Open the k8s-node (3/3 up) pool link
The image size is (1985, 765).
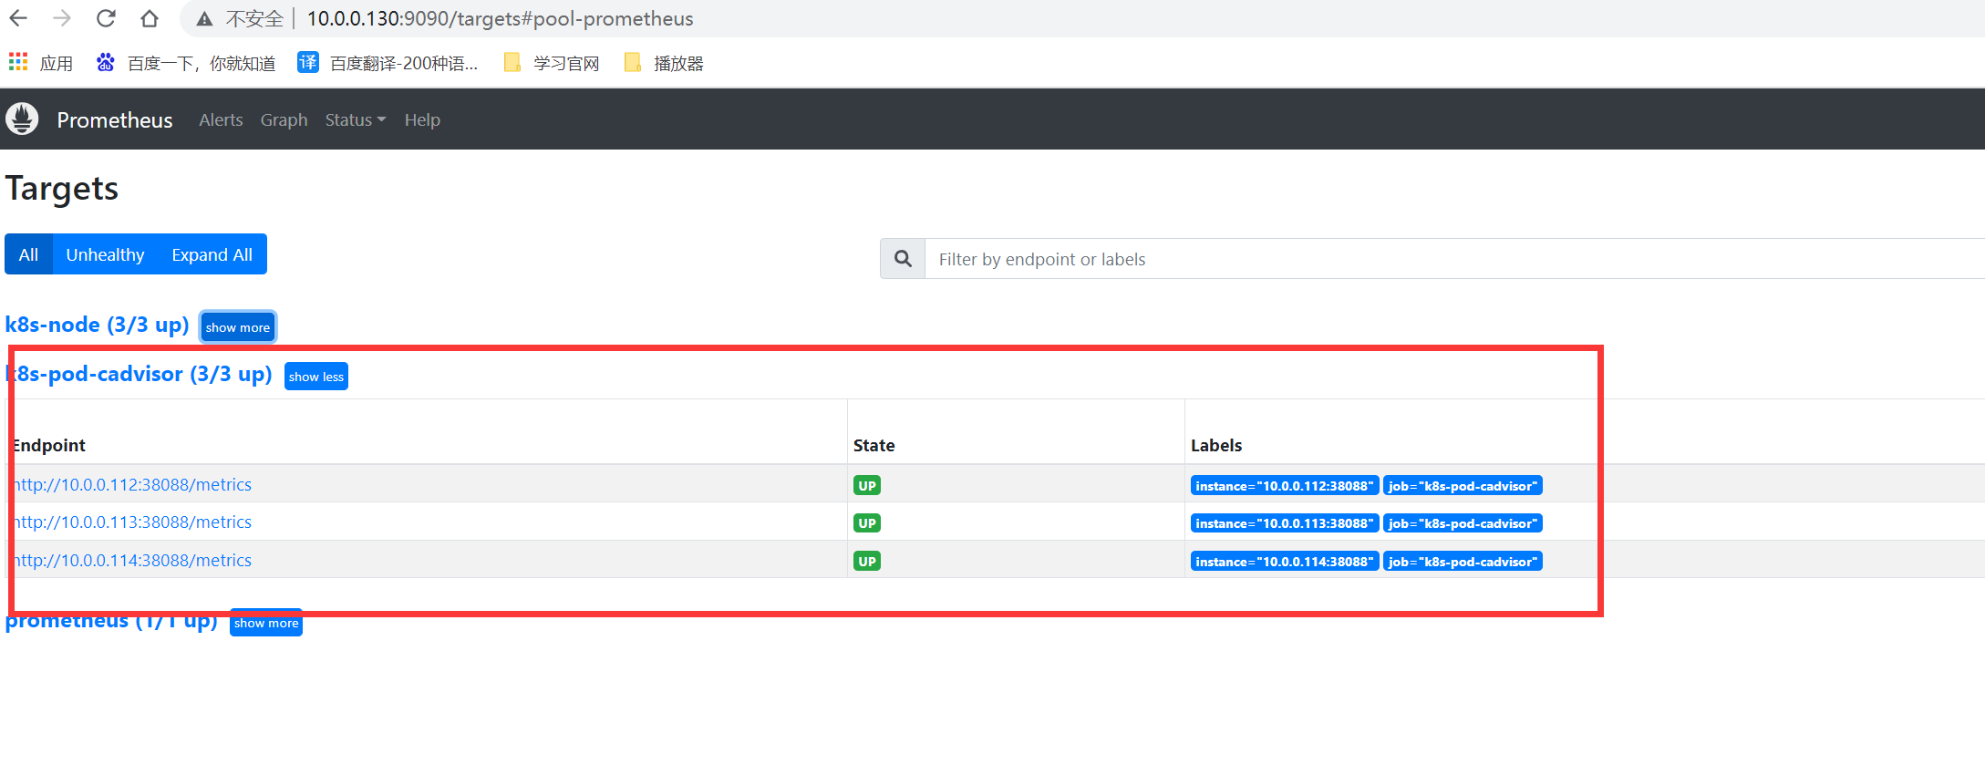coord(97,325)
